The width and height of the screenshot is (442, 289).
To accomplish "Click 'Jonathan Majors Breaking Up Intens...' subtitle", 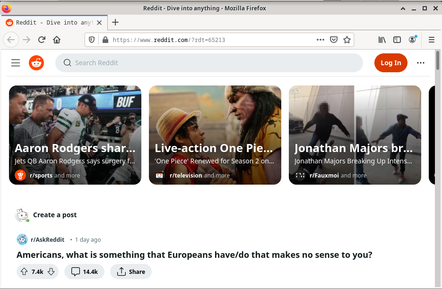I will pos(353,161).
